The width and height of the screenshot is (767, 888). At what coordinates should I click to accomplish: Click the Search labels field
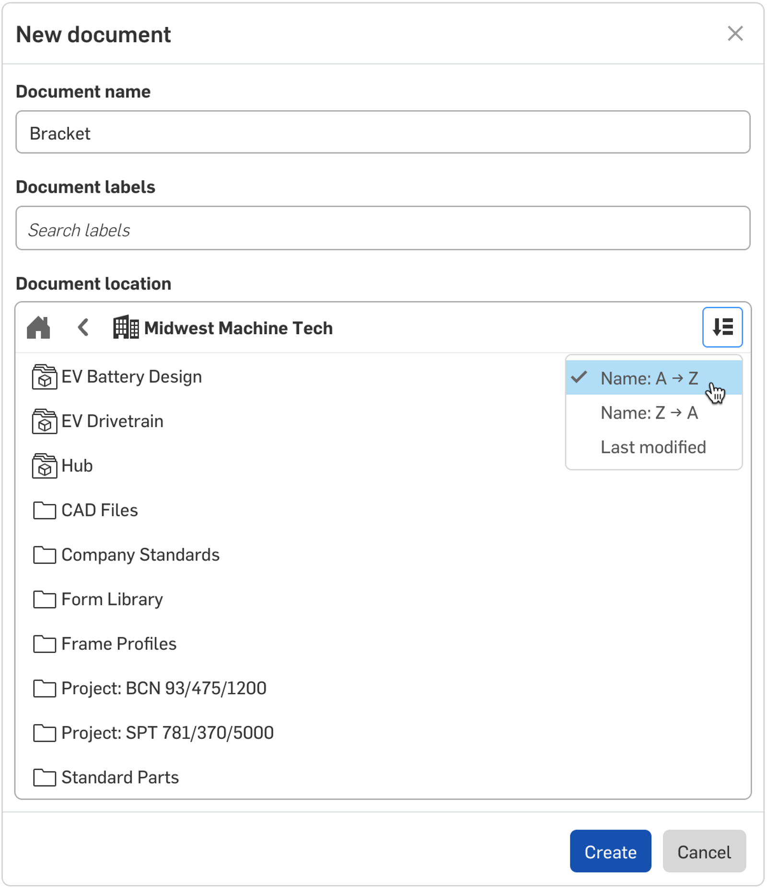383,229
